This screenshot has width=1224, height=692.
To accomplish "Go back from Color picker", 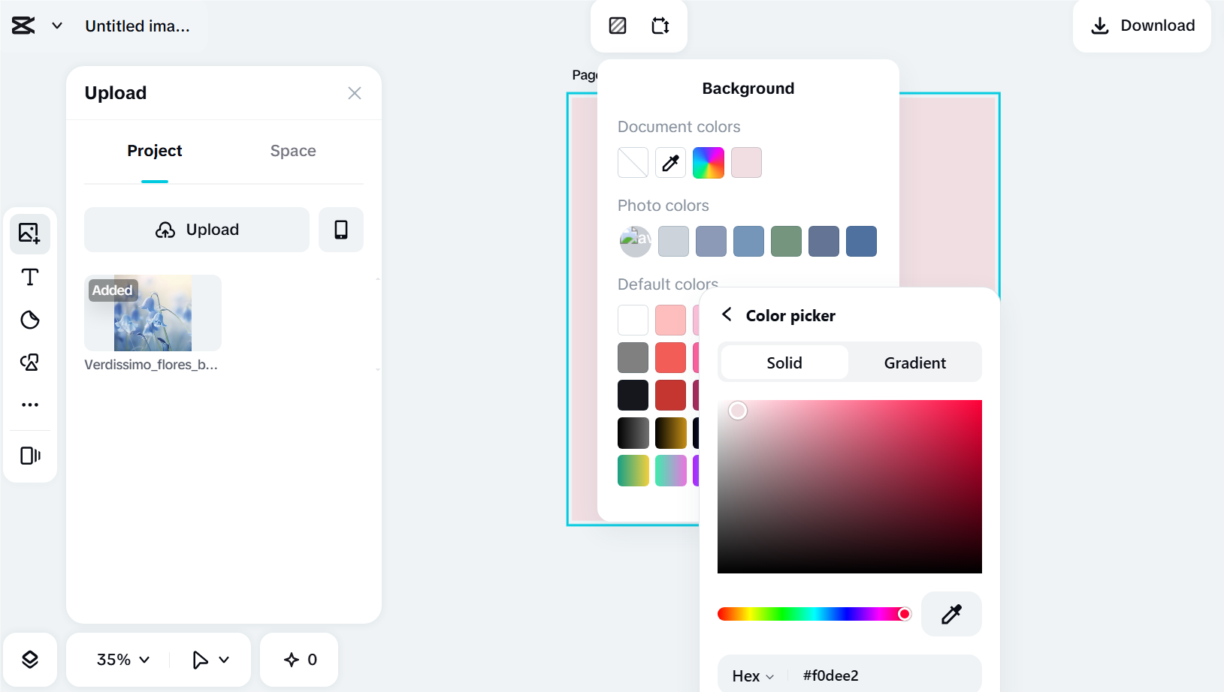I will [x=727, y=314].
